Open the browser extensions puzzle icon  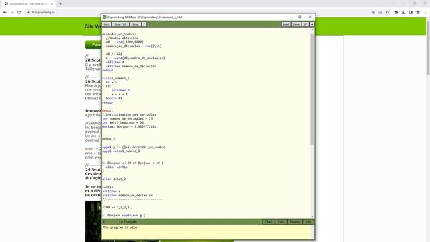pyautogui.click(x=396, y=12)
